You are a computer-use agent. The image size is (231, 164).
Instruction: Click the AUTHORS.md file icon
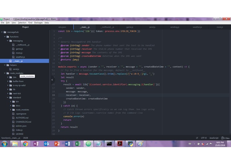point(13,118)
